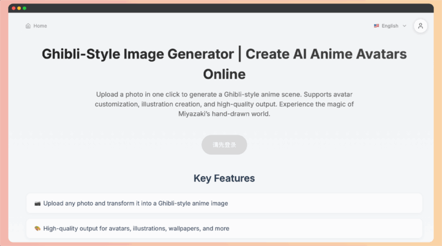442x246 pixels.
Task: Click the 请先登录 login button
Action: (224, 145)
